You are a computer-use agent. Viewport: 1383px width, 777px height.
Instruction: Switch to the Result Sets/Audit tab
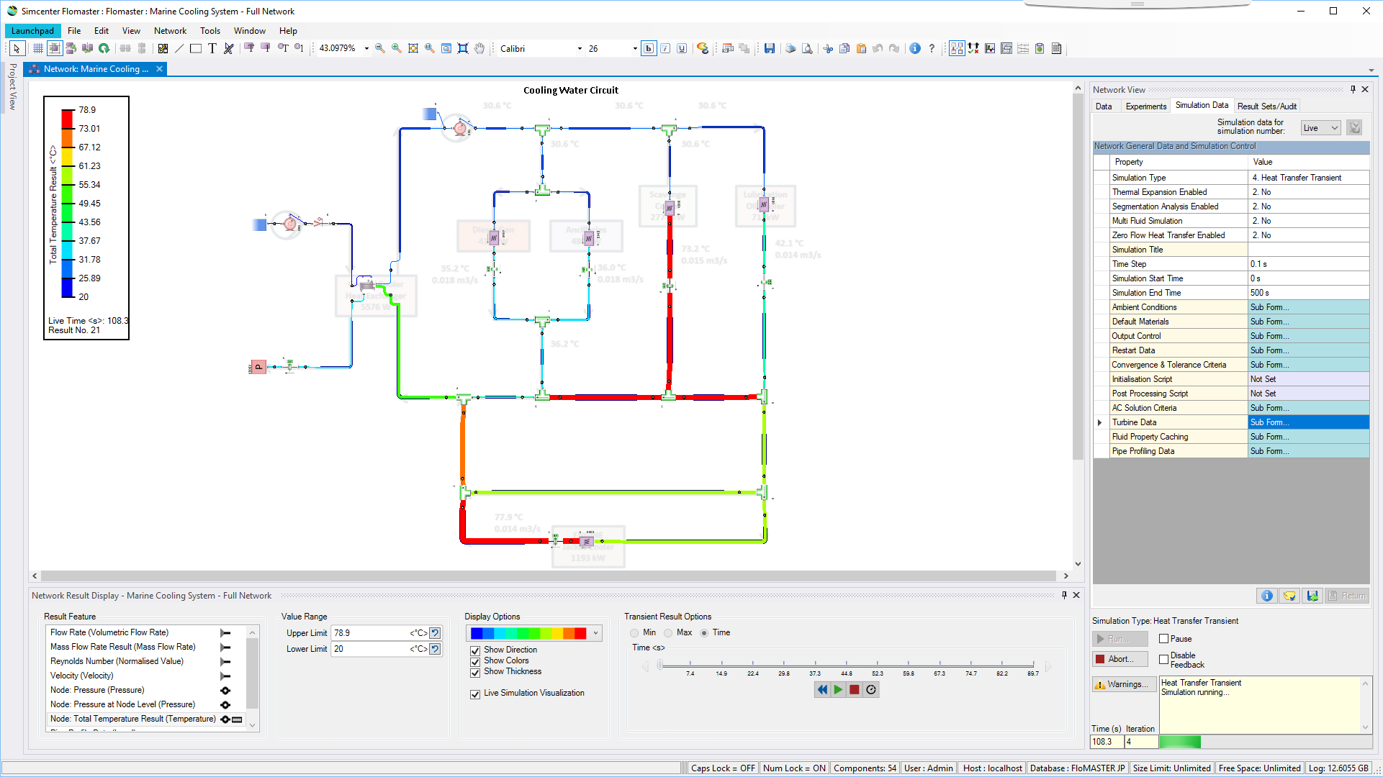coord(1266,106)
